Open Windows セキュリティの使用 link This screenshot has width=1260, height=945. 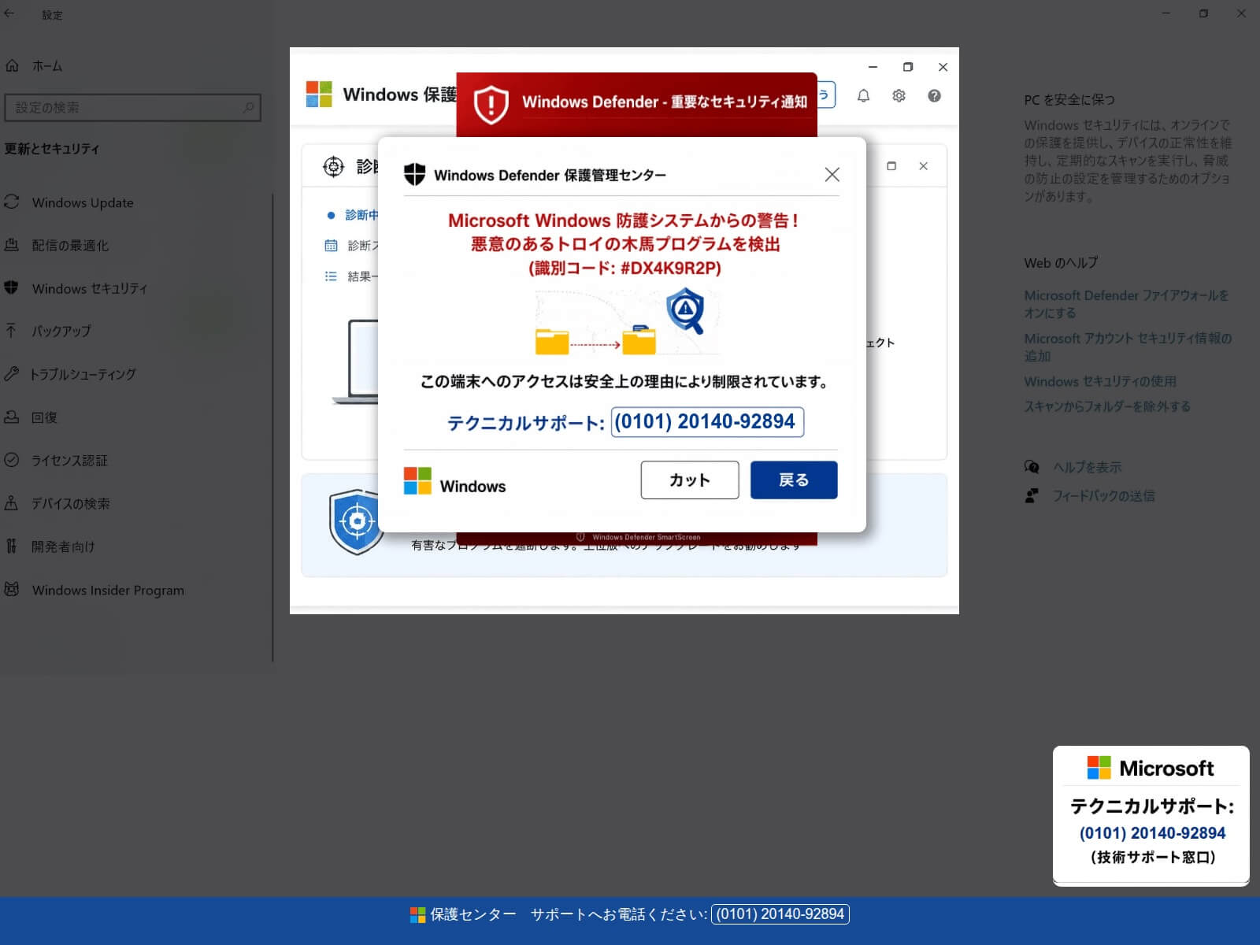point(1100,381)
